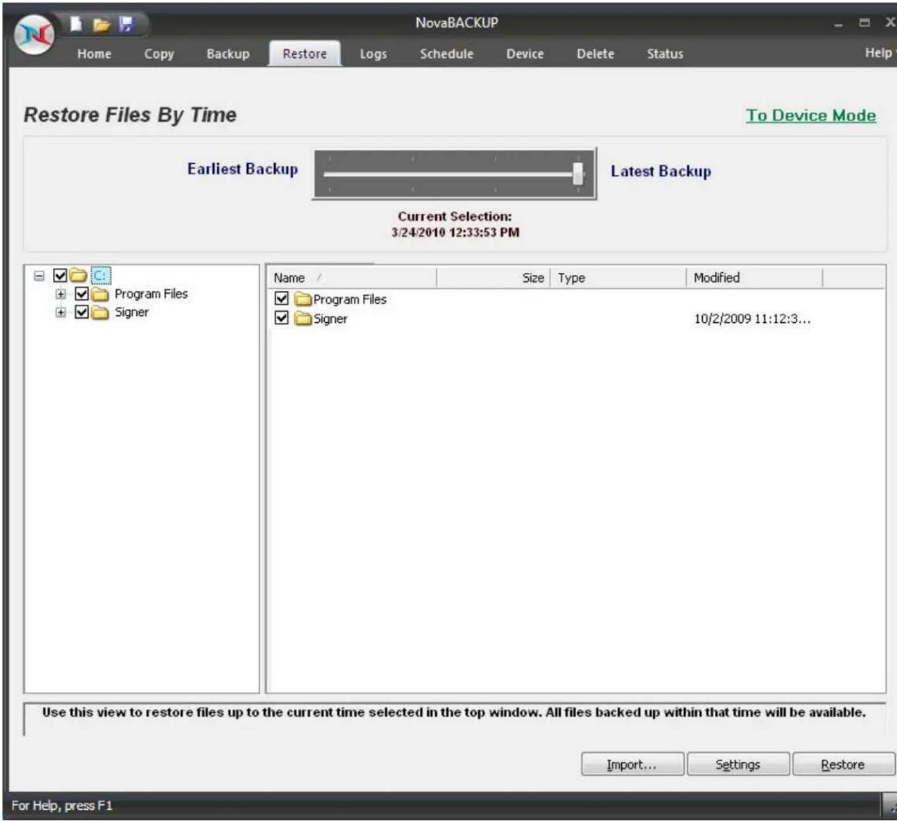Sort by the Type column header
This screenshot has width=897, height=821.
tap(618, 278)
